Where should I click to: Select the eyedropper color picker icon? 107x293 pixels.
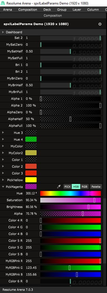click(x=59, y=187)
